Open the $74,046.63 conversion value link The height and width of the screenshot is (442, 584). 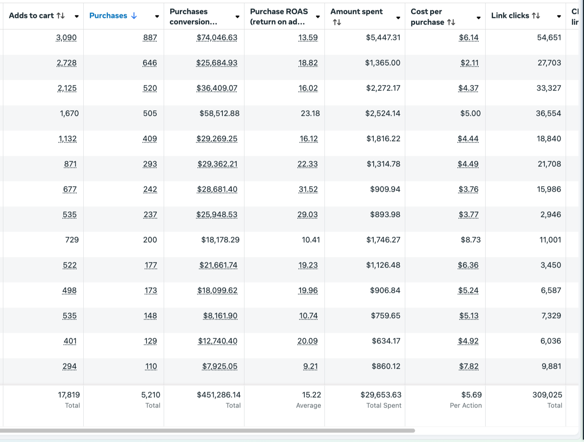[x=217, y=38]
